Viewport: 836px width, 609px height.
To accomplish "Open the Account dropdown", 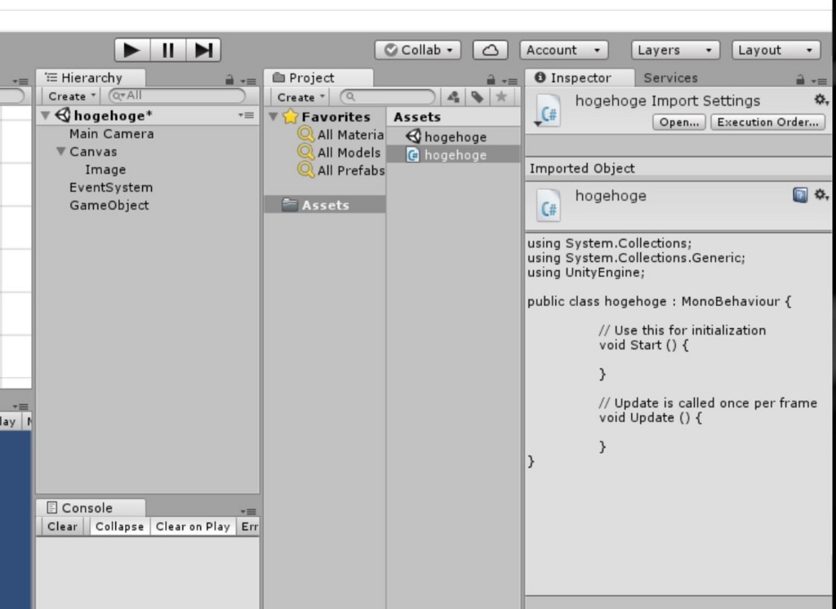I will point(563,50).
